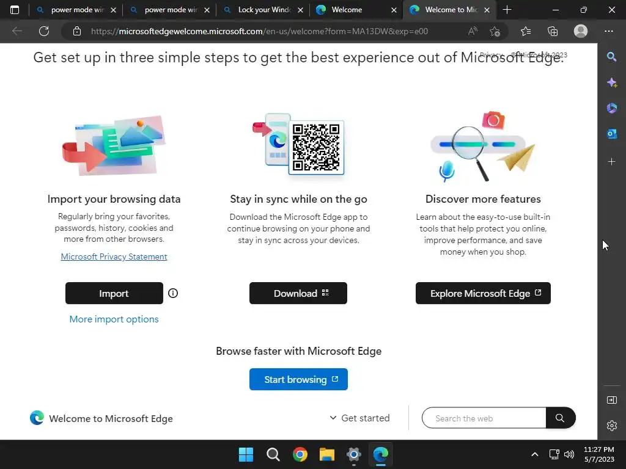The height and width of the screenshot is (469, 626).
Task: Open Microsoft Privacy Statement link
Action: [114, 256]
